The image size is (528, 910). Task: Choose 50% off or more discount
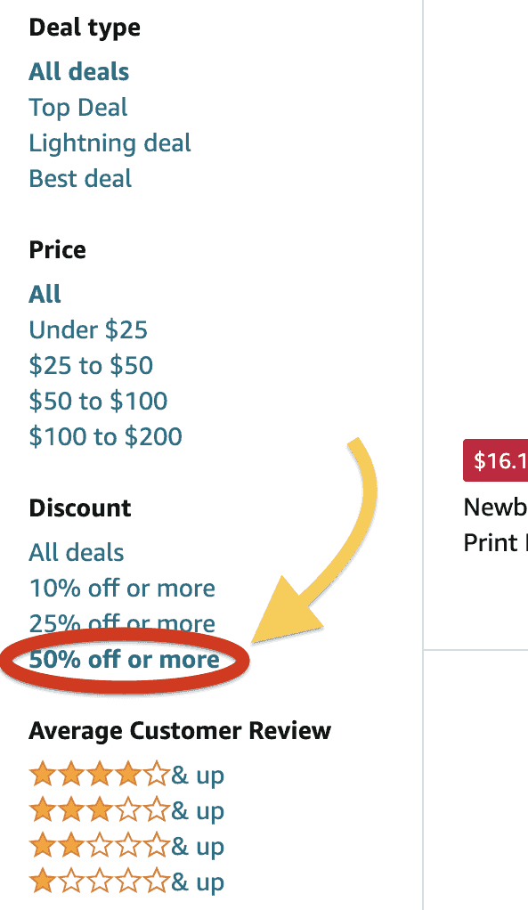[x=124, y=659]
